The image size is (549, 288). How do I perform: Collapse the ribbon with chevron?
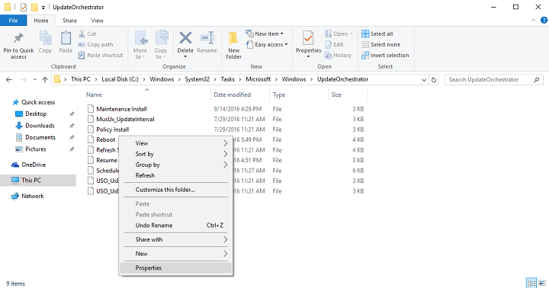533,21
